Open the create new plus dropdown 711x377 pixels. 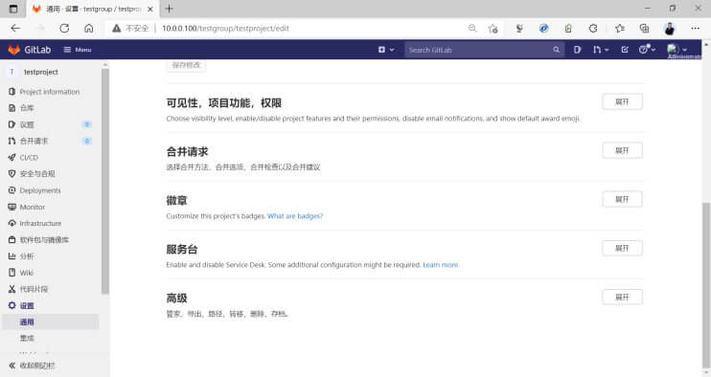click(x=386, y=50)
